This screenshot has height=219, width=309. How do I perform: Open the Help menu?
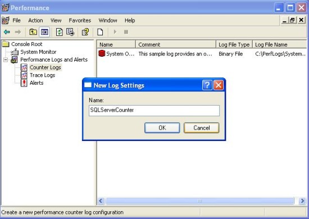pos(130,20)
